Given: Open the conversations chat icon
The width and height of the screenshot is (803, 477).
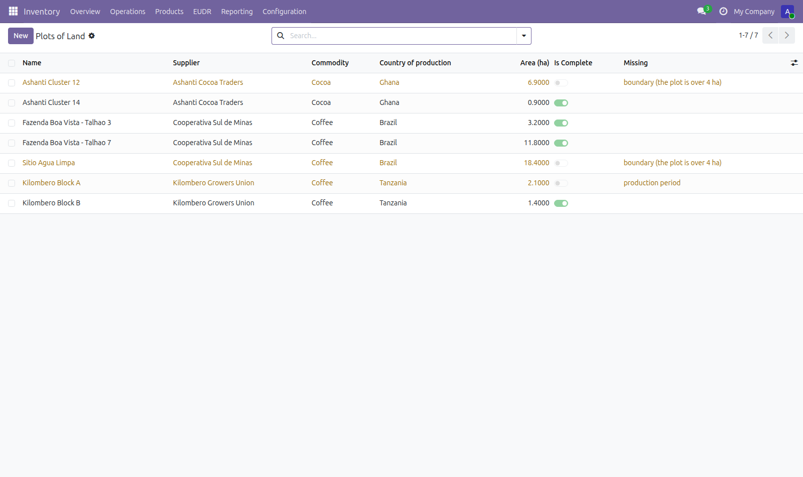Looking at the screenshot, I should click(x=702, y=11).
